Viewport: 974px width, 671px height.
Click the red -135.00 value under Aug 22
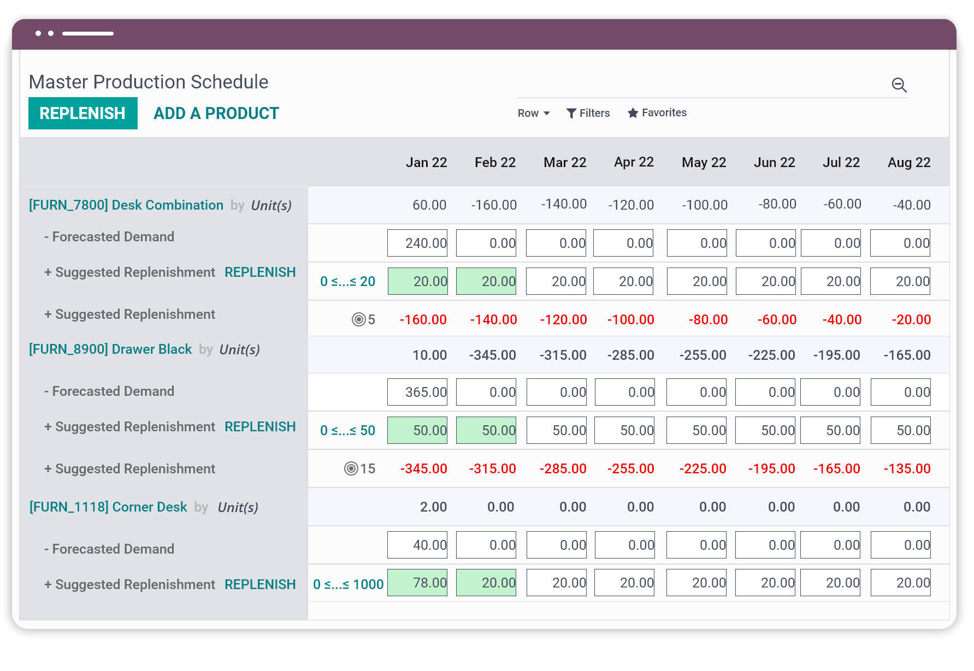(x=907, y=468)
